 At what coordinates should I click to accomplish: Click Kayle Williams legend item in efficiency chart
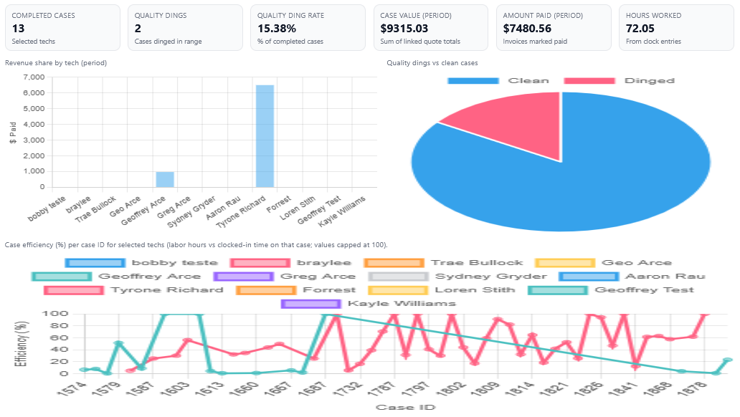pyautogui.click(x=369, y=304)
